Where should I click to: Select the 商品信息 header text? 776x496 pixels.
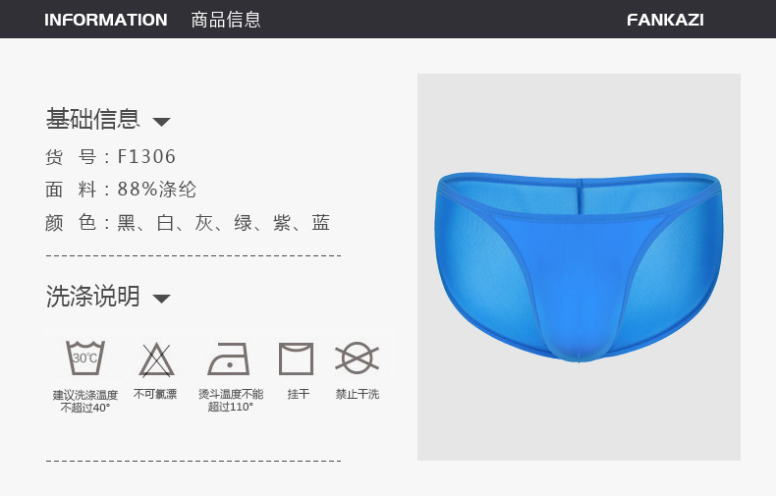(226, 20)
